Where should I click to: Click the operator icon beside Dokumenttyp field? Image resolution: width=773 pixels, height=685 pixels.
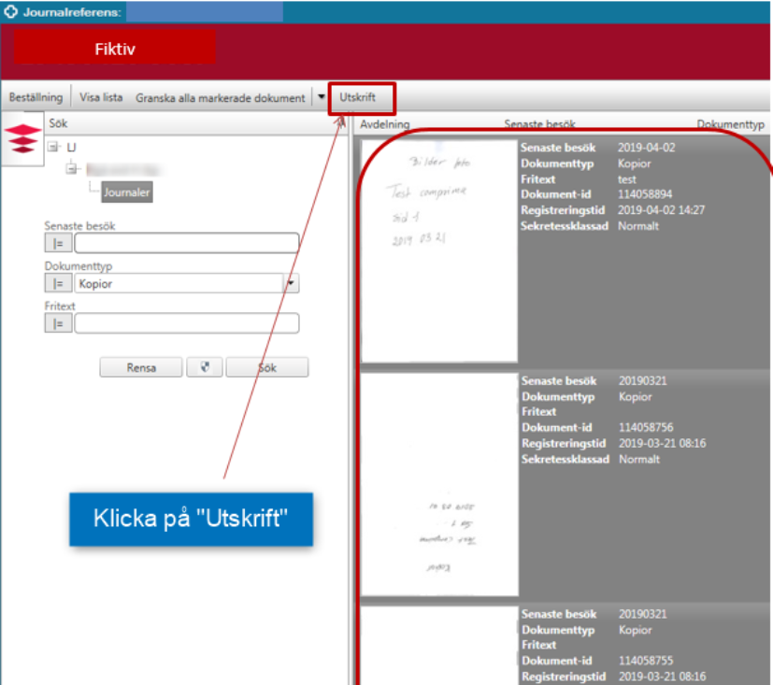(57, 283)
